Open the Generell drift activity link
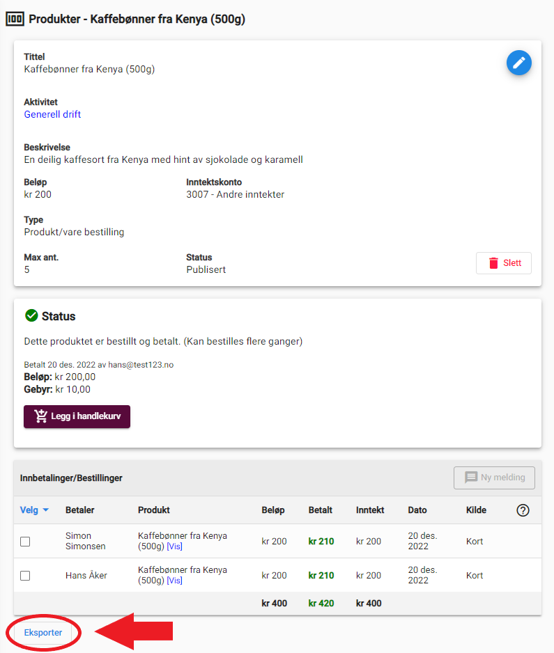The image size is (554, 653). click(x=52, y=115)
